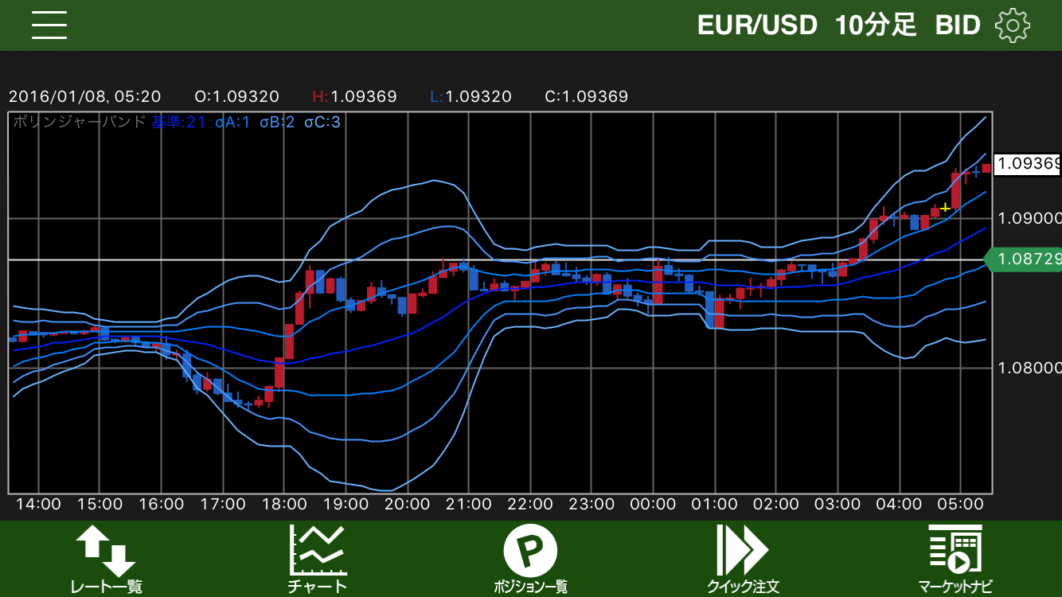Open the hamburger menu
This screenshot has width=1062, height=597.
49,25
